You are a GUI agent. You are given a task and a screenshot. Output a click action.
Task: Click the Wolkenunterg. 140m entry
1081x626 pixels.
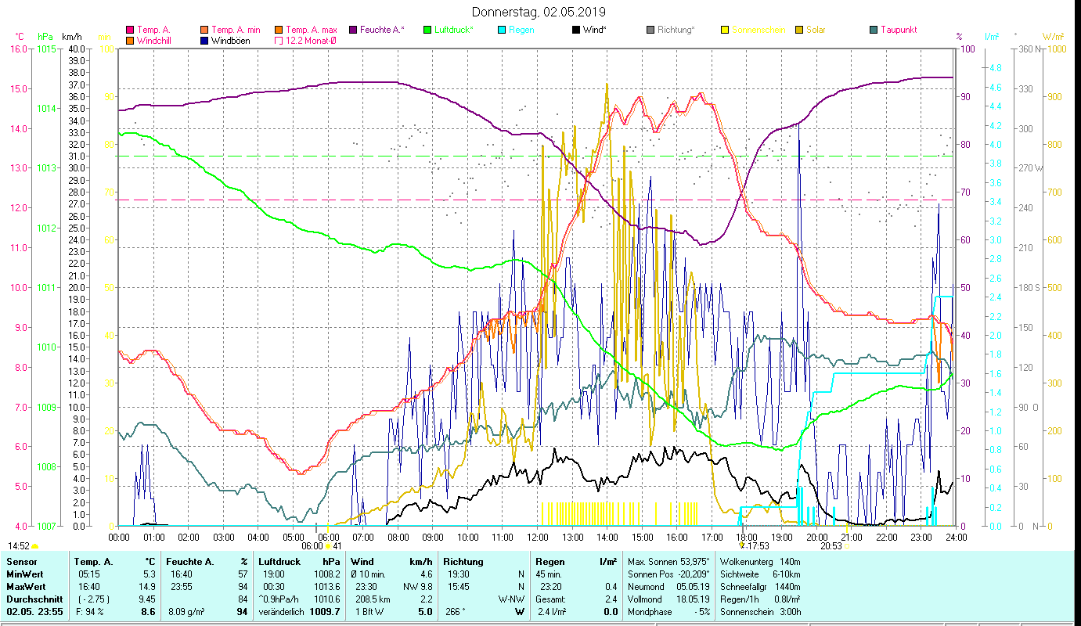click(760, 562)
